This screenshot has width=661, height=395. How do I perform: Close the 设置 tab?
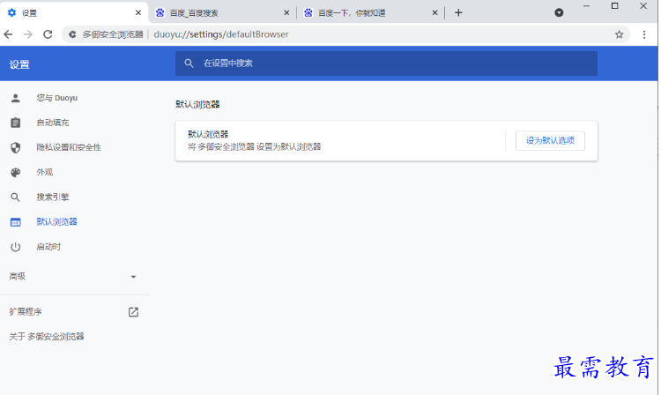point(138,13)
